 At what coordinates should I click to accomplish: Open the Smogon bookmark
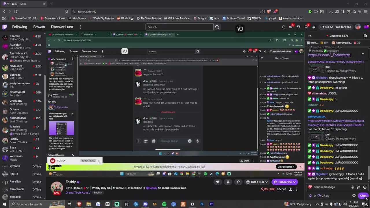click(x=200, y=18)
